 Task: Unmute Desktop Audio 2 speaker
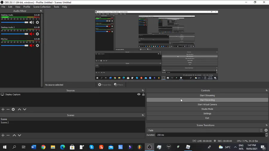[x=32, y=34]
